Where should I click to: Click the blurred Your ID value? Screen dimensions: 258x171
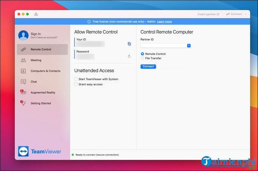91,44
